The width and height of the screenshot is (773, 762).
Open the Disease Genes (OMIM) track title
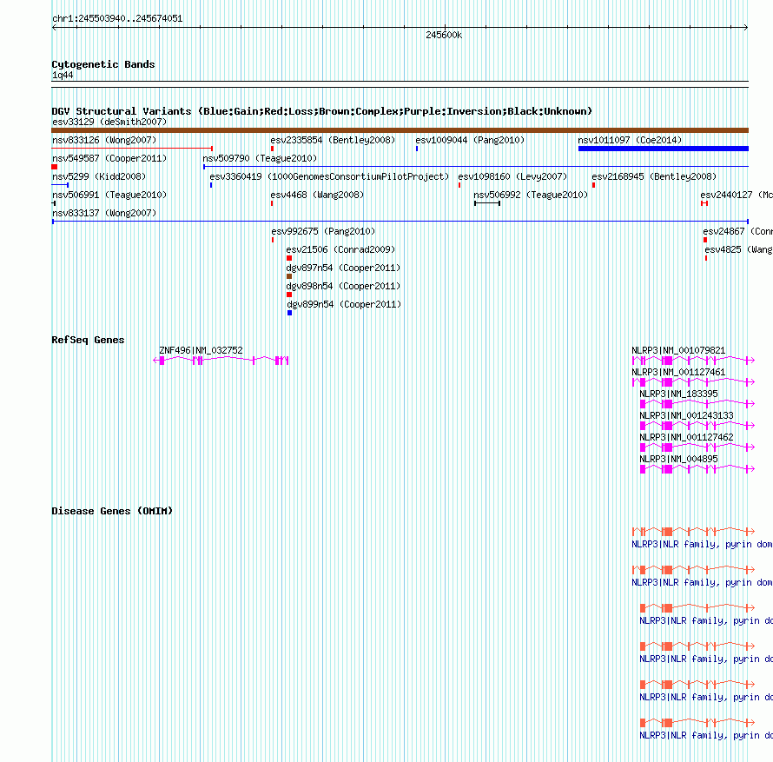[x=112, y=511]
